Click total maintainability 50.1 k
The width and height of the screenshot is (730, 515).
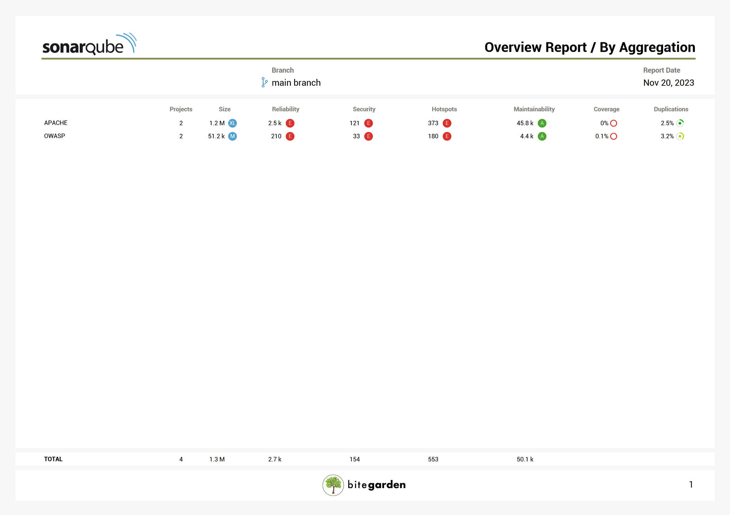525,459
